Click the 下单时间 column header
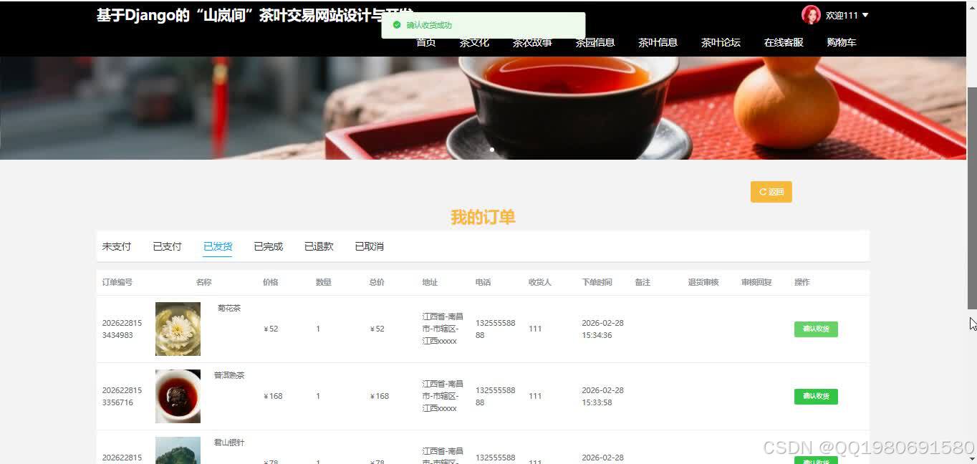This screenshot has width=977, height=464. pos(597,282)
